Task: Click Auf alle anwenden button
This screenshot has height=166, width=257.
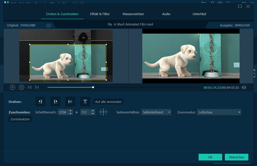Action: (x=108, y=102)
